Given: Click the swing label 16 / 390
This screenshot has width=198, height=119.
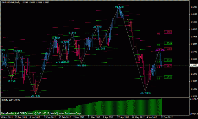Looking at the screenshot, I should 81,66.
